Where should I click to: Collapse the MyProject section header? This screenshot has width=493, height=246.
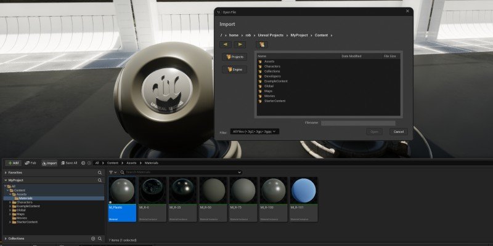pos(6,180)
